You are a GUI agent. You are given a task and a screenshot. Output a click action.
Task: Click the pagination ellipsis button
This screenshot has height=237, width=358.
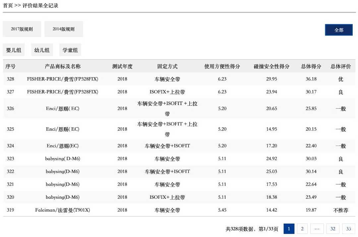tap(317, 229)
